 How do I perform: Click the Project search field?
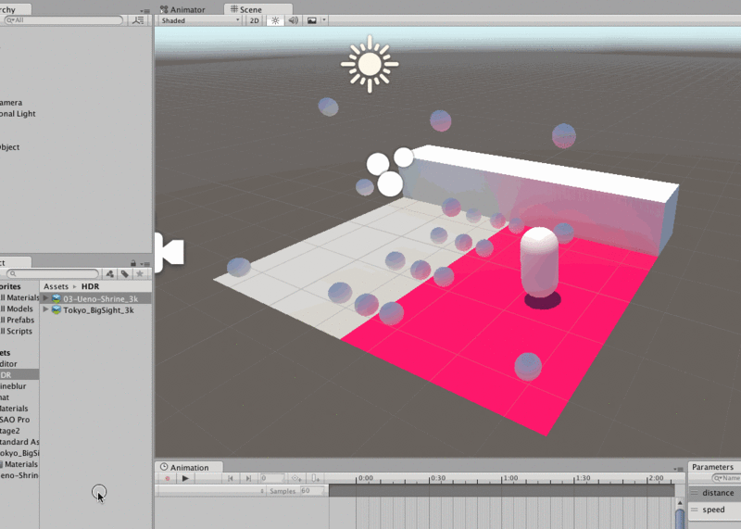tap(53, 273)
